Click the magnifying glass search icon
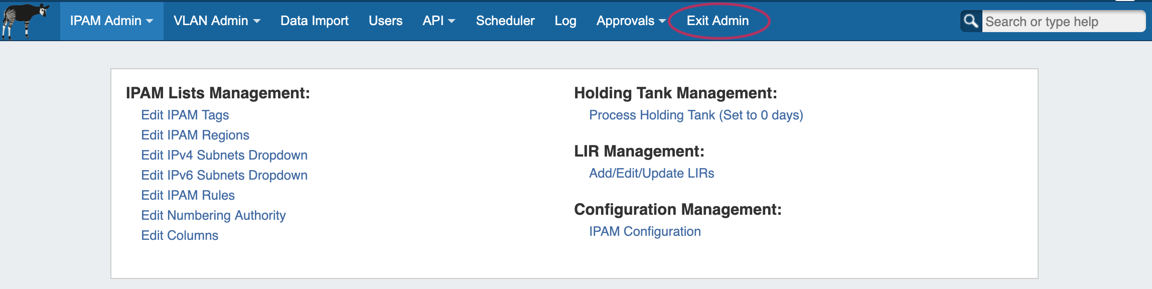1152x289 pixels. click(971, 21)
